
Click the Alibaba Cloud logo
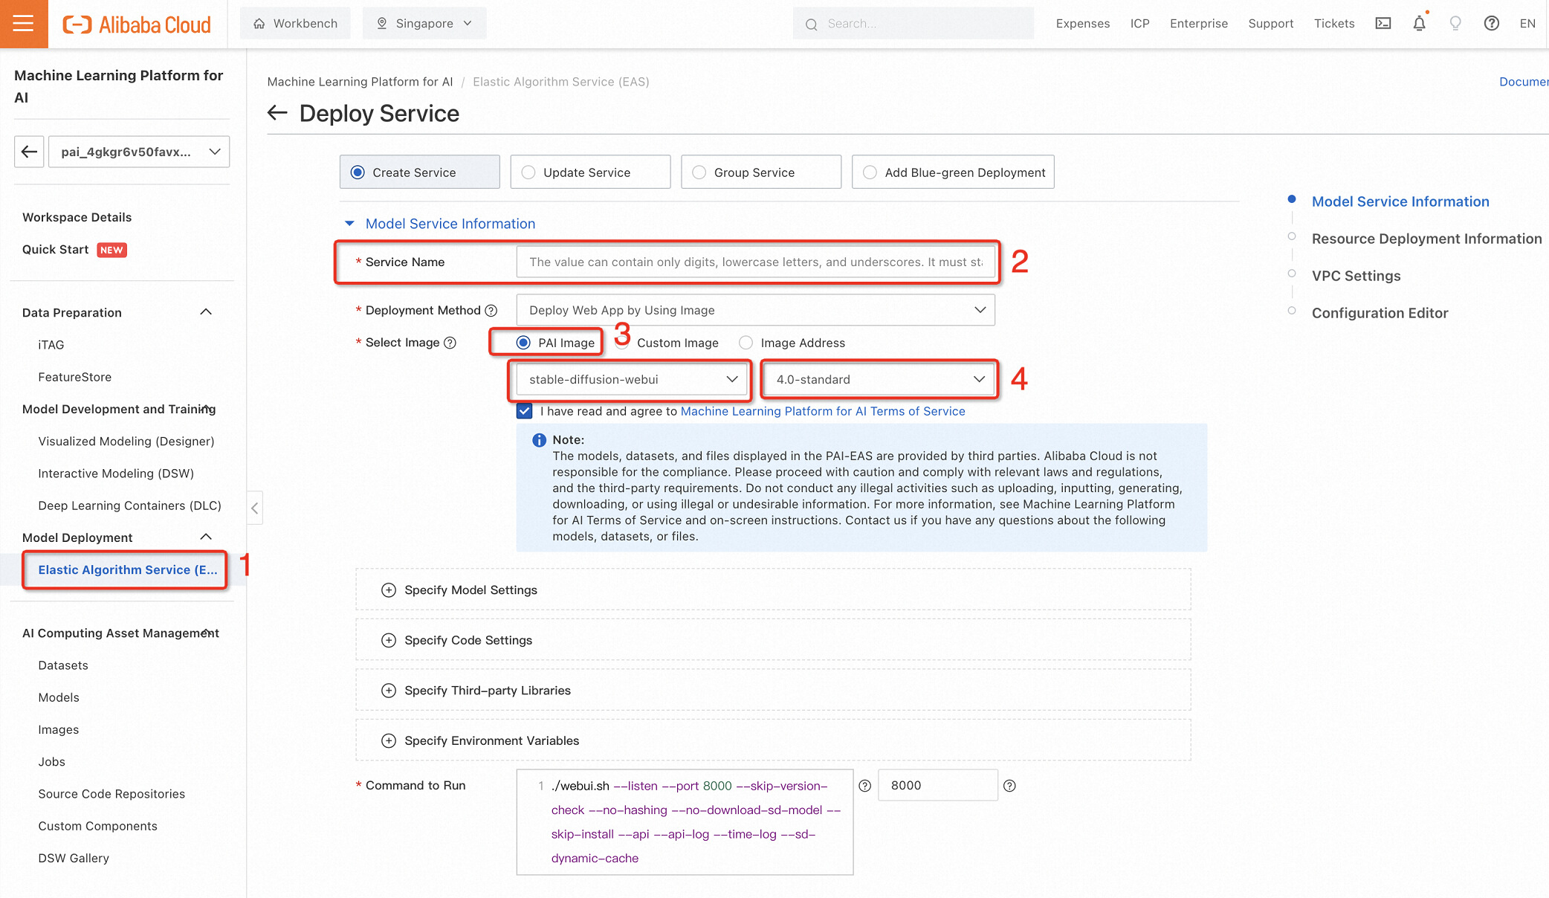tap(137, 25)
